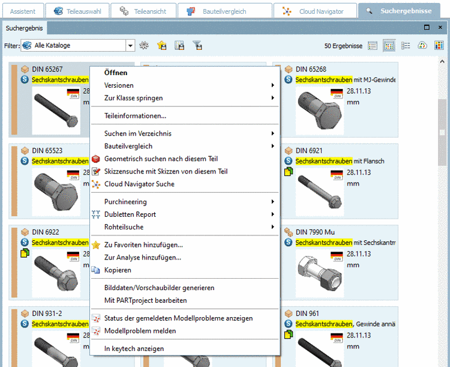450x367 pixels.
Task: Click the blue S icon on DIN 65268
Action: point(289,80)
